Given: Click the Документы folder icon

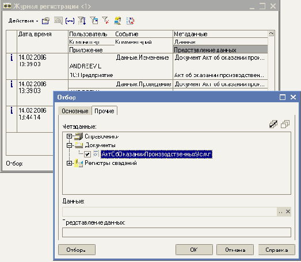Looking at the screenshot, I should 79,145.
